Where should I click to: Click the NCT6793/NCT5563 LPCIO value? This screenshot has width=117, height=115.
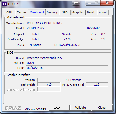click(67, 45)
